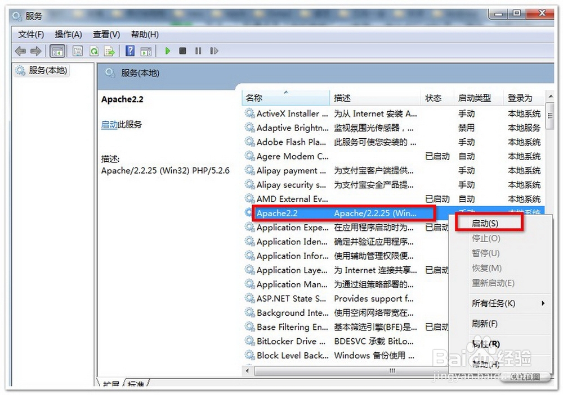Click the gear icon of ASP.NET State row
The height and width of the screenshot is (395, 563).
249,298
